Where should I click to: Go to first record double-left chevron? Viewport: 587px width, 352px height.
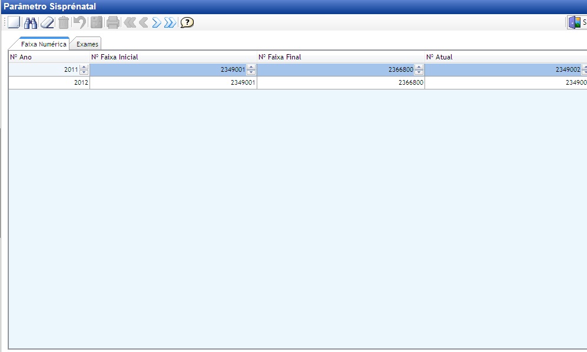(x=130, y=22)
